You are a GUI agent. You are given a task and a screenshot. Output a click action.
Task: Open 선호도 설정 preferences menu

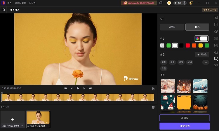[x=20, y=3]
